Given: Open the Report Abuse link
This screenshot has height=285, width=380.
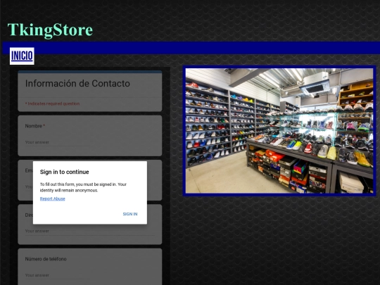Looking at the screenshot, I should tap(52, 198).
